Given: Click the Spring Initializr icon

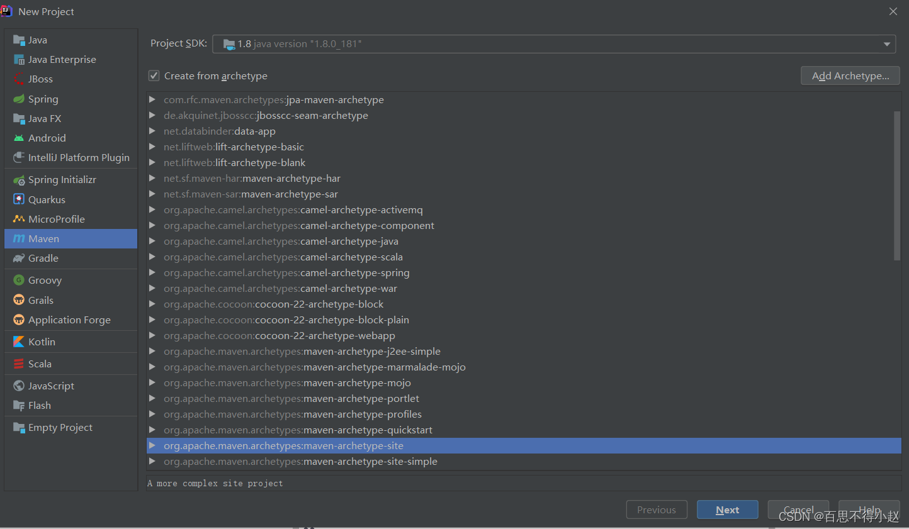Looking at the screenshot, I should (x=19, y=180).
